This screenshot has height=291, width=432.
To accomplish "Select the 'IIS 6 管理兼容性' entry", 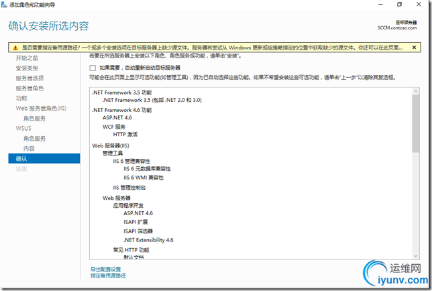I will (x=131, y=161).
